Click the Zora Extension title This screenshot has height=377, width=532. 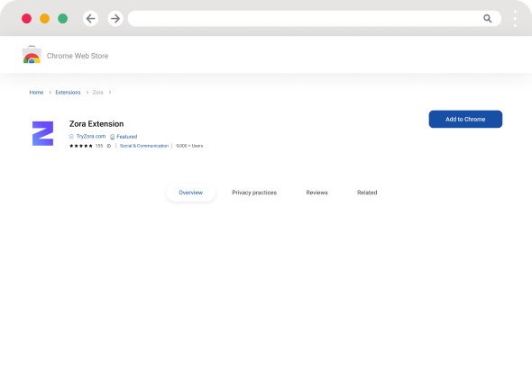pos(96,124)
